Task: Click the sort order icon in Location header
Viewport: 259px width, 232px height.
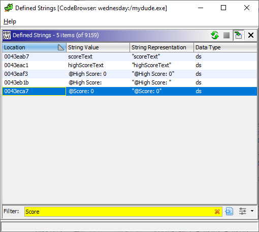Action: click(x=61, y=47)
